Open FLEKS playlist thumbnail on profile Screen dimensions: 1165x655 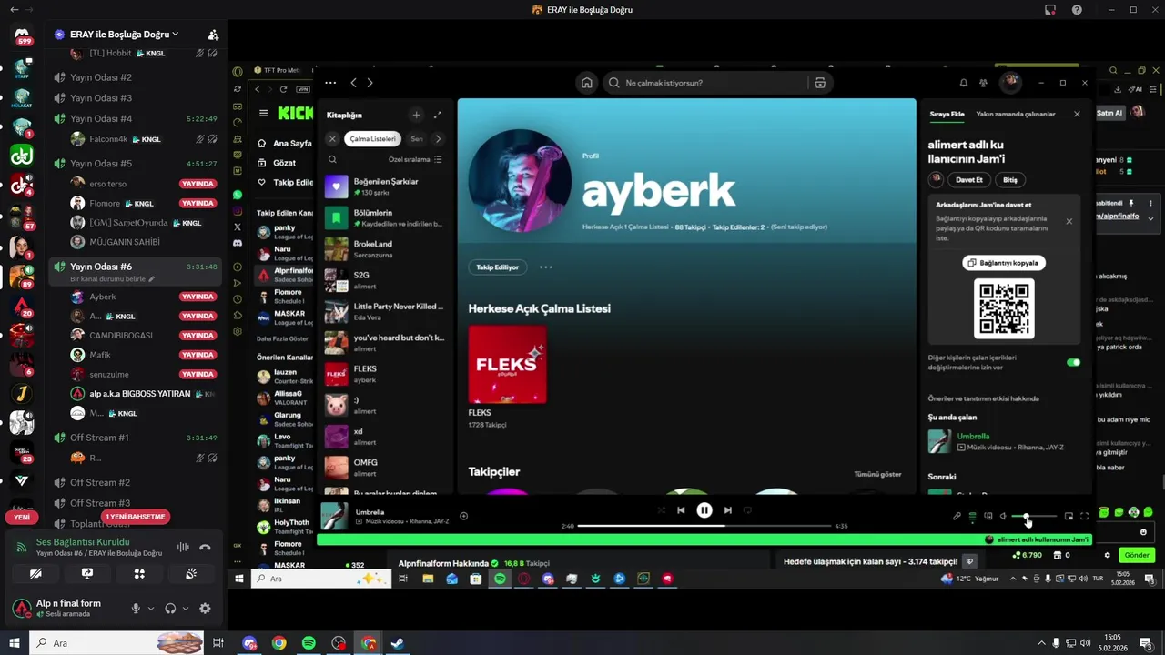(508, 364)
